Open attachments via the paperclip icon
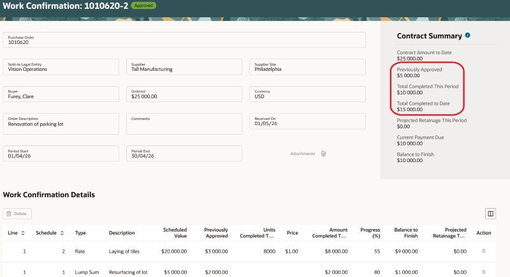Image resolution: width=510 pixels, height=277 pixels. click(323, 154)
